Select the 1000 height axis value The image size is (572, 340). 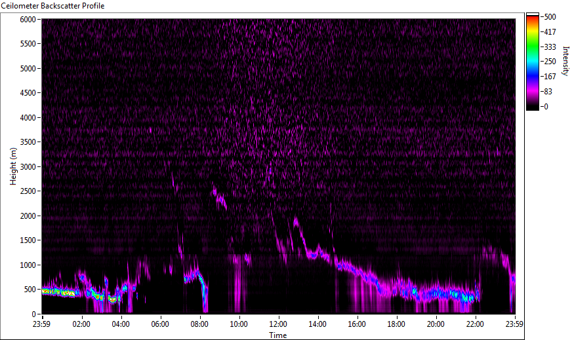28,265
